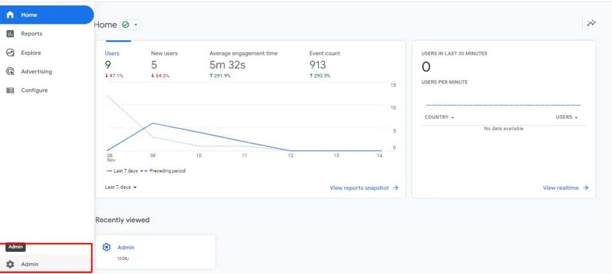Open the Insights sparkline icon at top right
612x274 pixels.
point(591,23)
